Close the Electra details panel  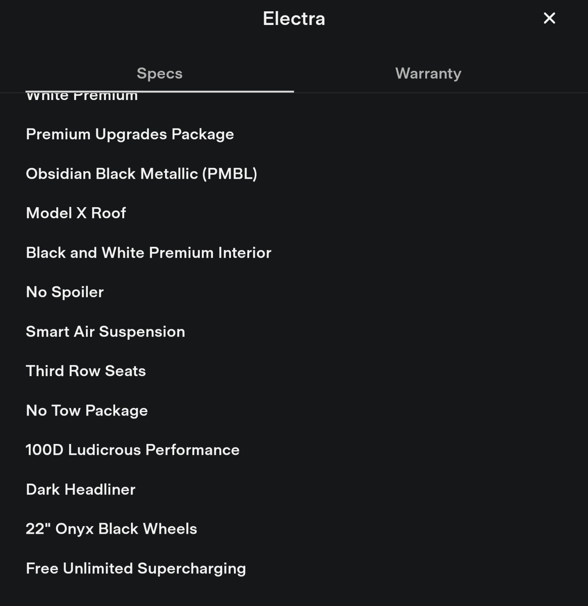point(549,18)
